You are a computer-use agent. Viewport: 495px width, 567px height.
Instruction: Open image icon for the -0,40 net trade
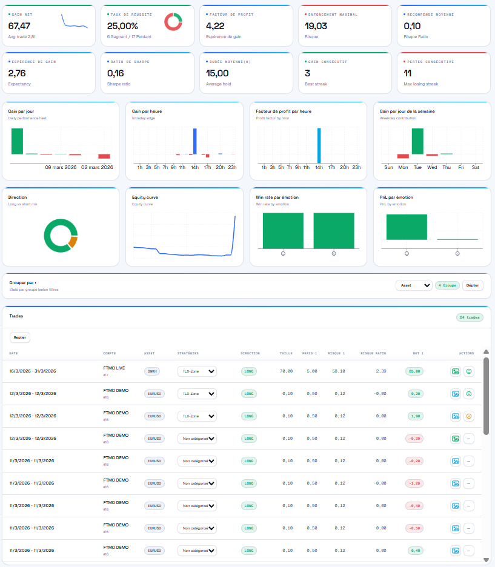[x=456, y=506]
